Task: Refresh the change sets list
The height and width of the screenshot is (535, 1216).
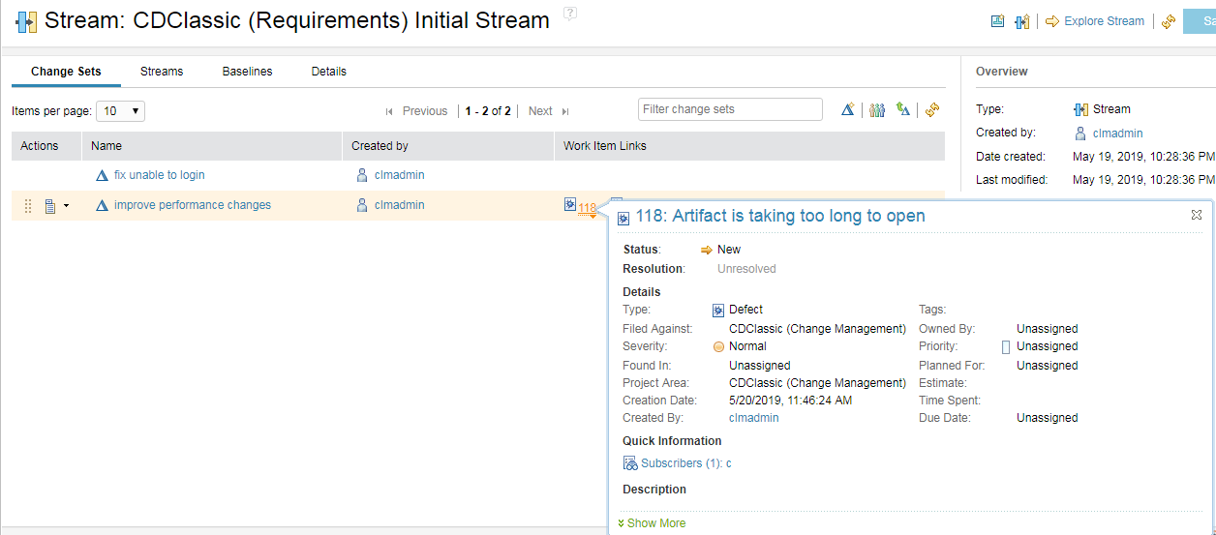Action: click(932, 110)
